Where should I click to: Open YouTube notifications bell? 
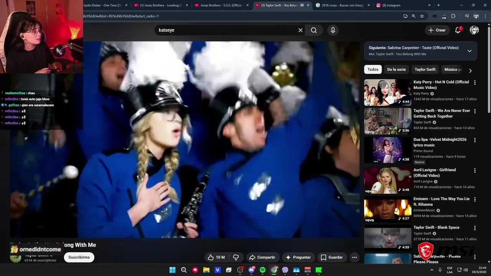(458, 30)
